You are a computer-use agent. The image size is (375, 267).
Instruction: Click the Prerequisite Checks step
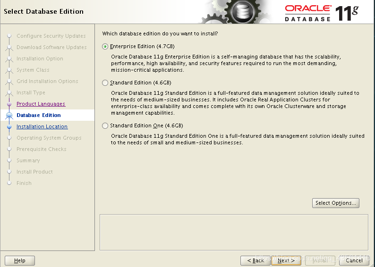click(x=42, y=149)
